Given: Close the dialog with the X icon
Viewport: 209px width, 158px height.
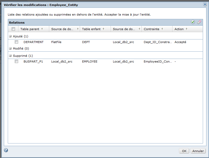Looking at the screenshot, I should [x=205, y=4].
